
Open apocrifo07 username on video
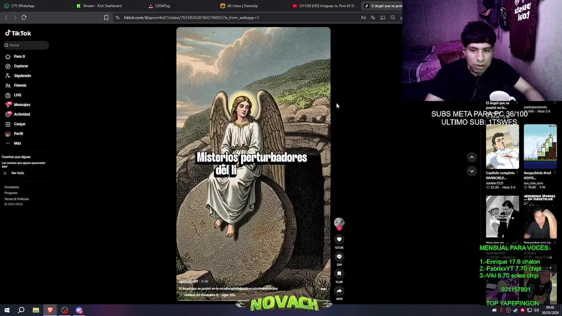click(188, 281)
